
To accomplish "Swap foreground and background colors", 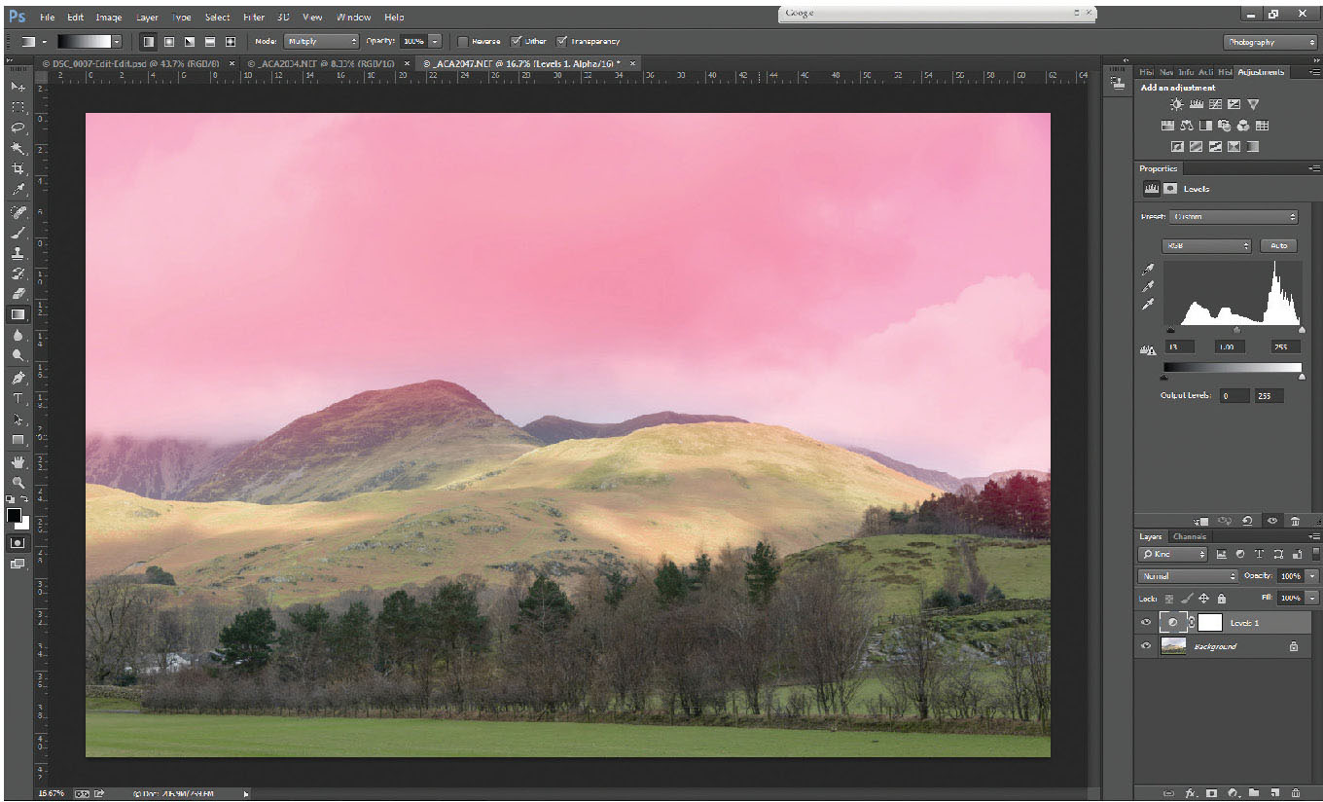I will coord(24,499).
